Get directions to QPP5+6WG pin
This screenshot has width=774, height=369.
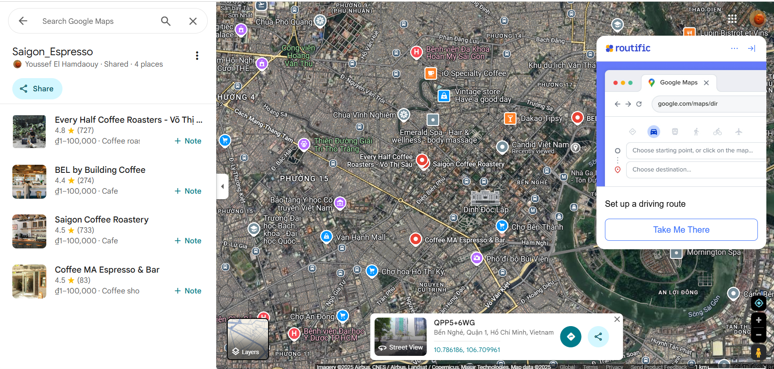coord(571,337)
